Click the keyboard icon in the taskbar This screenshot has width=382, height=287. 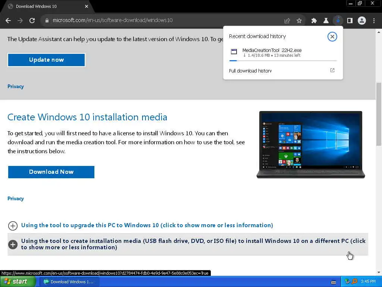pos(334,282)
